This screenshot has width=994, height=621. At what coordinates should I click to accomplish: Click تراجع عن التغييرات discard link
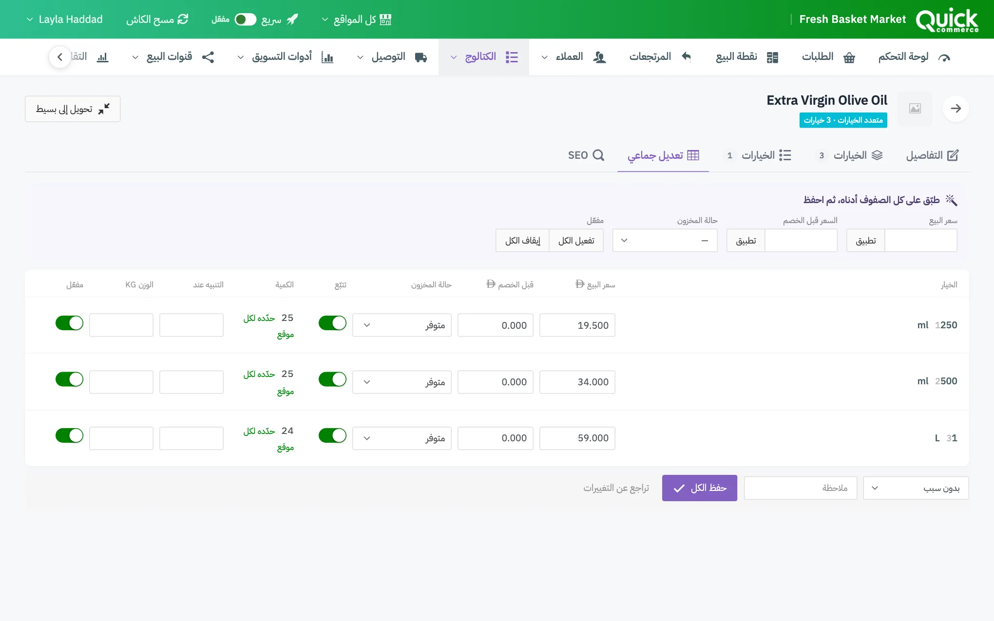tap(616, 488)
